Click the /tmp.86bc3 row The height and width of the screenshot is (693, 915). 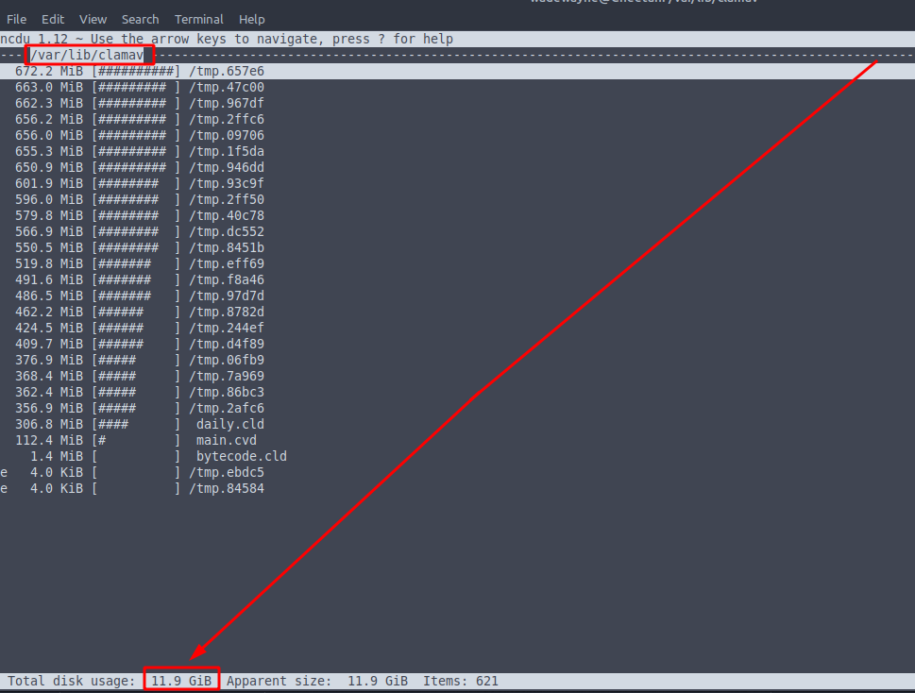click(x=457, y=392)
